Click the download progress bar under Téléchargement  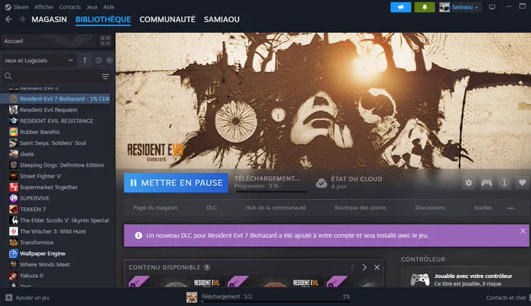[271, 192]
